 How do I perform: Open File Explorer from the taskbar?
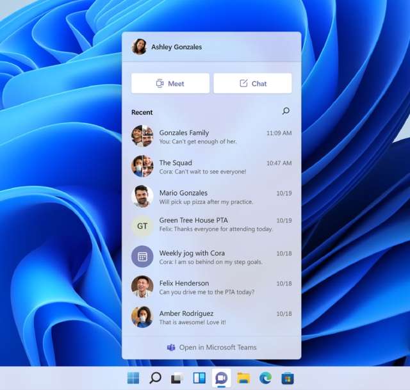point(243,378)
